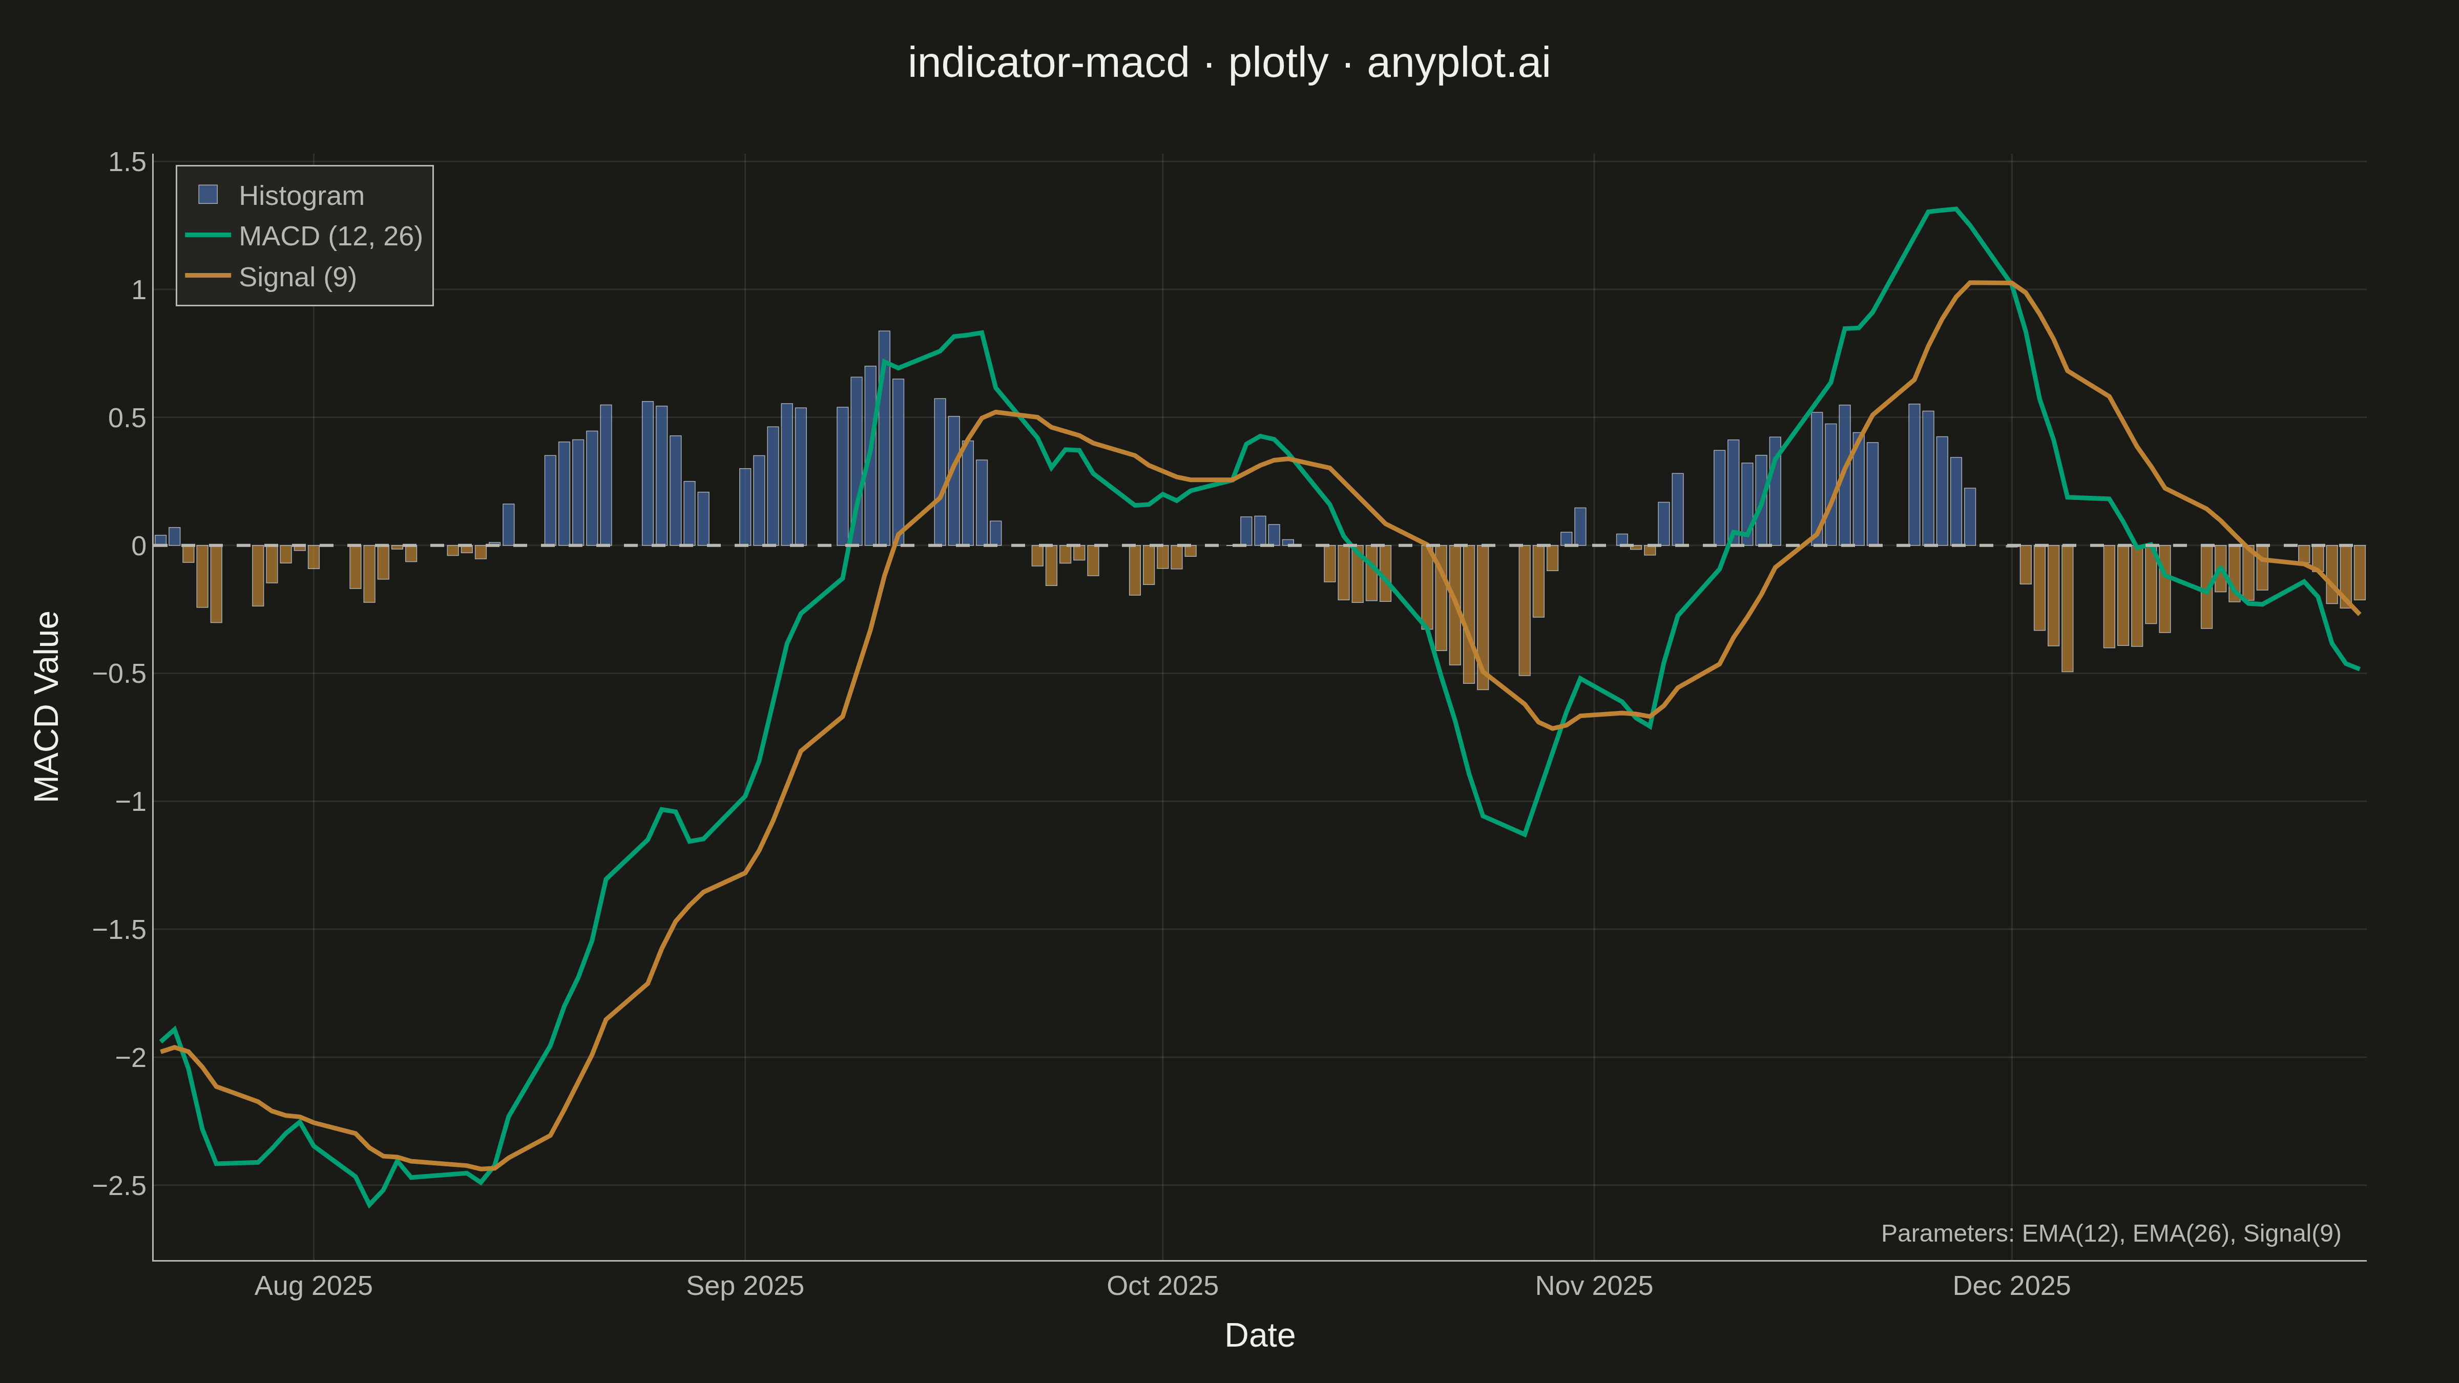Click the green MACD legend line marker

click(208, 235)
